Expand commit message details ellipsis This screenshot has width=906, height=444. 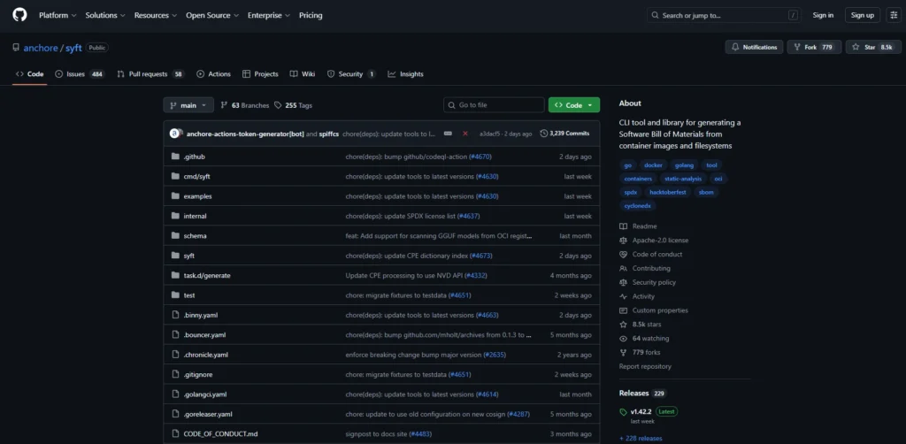[448, 134]
